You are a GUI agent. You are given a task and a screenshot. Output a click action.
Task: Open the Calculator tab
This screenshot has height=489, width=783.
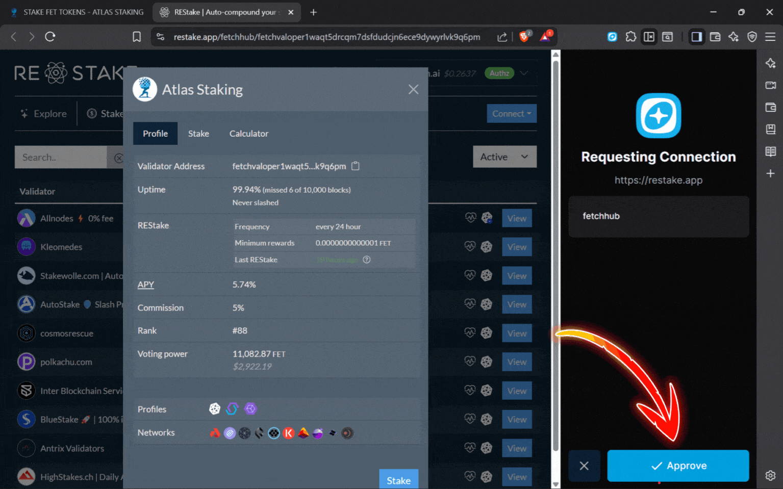click(248, 133)
